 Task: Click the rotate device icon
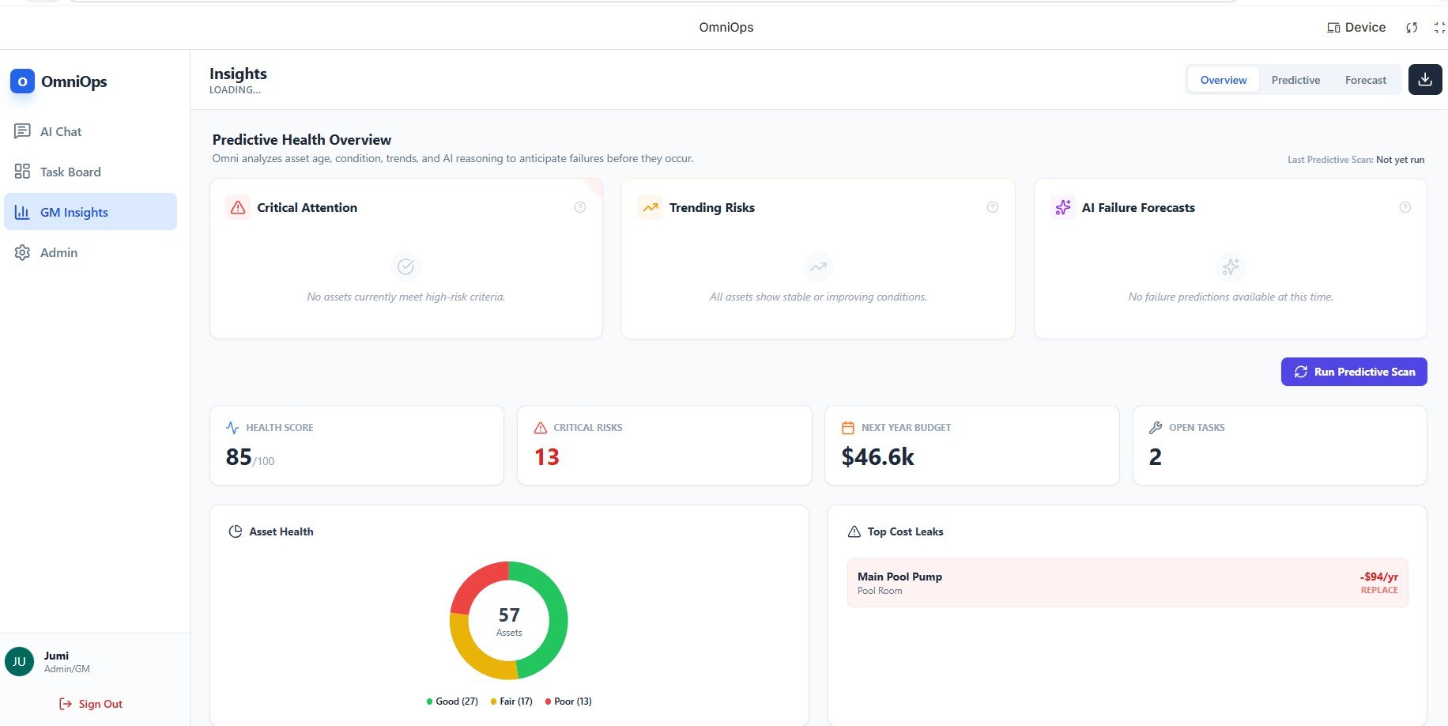(x=1412, y=28)
